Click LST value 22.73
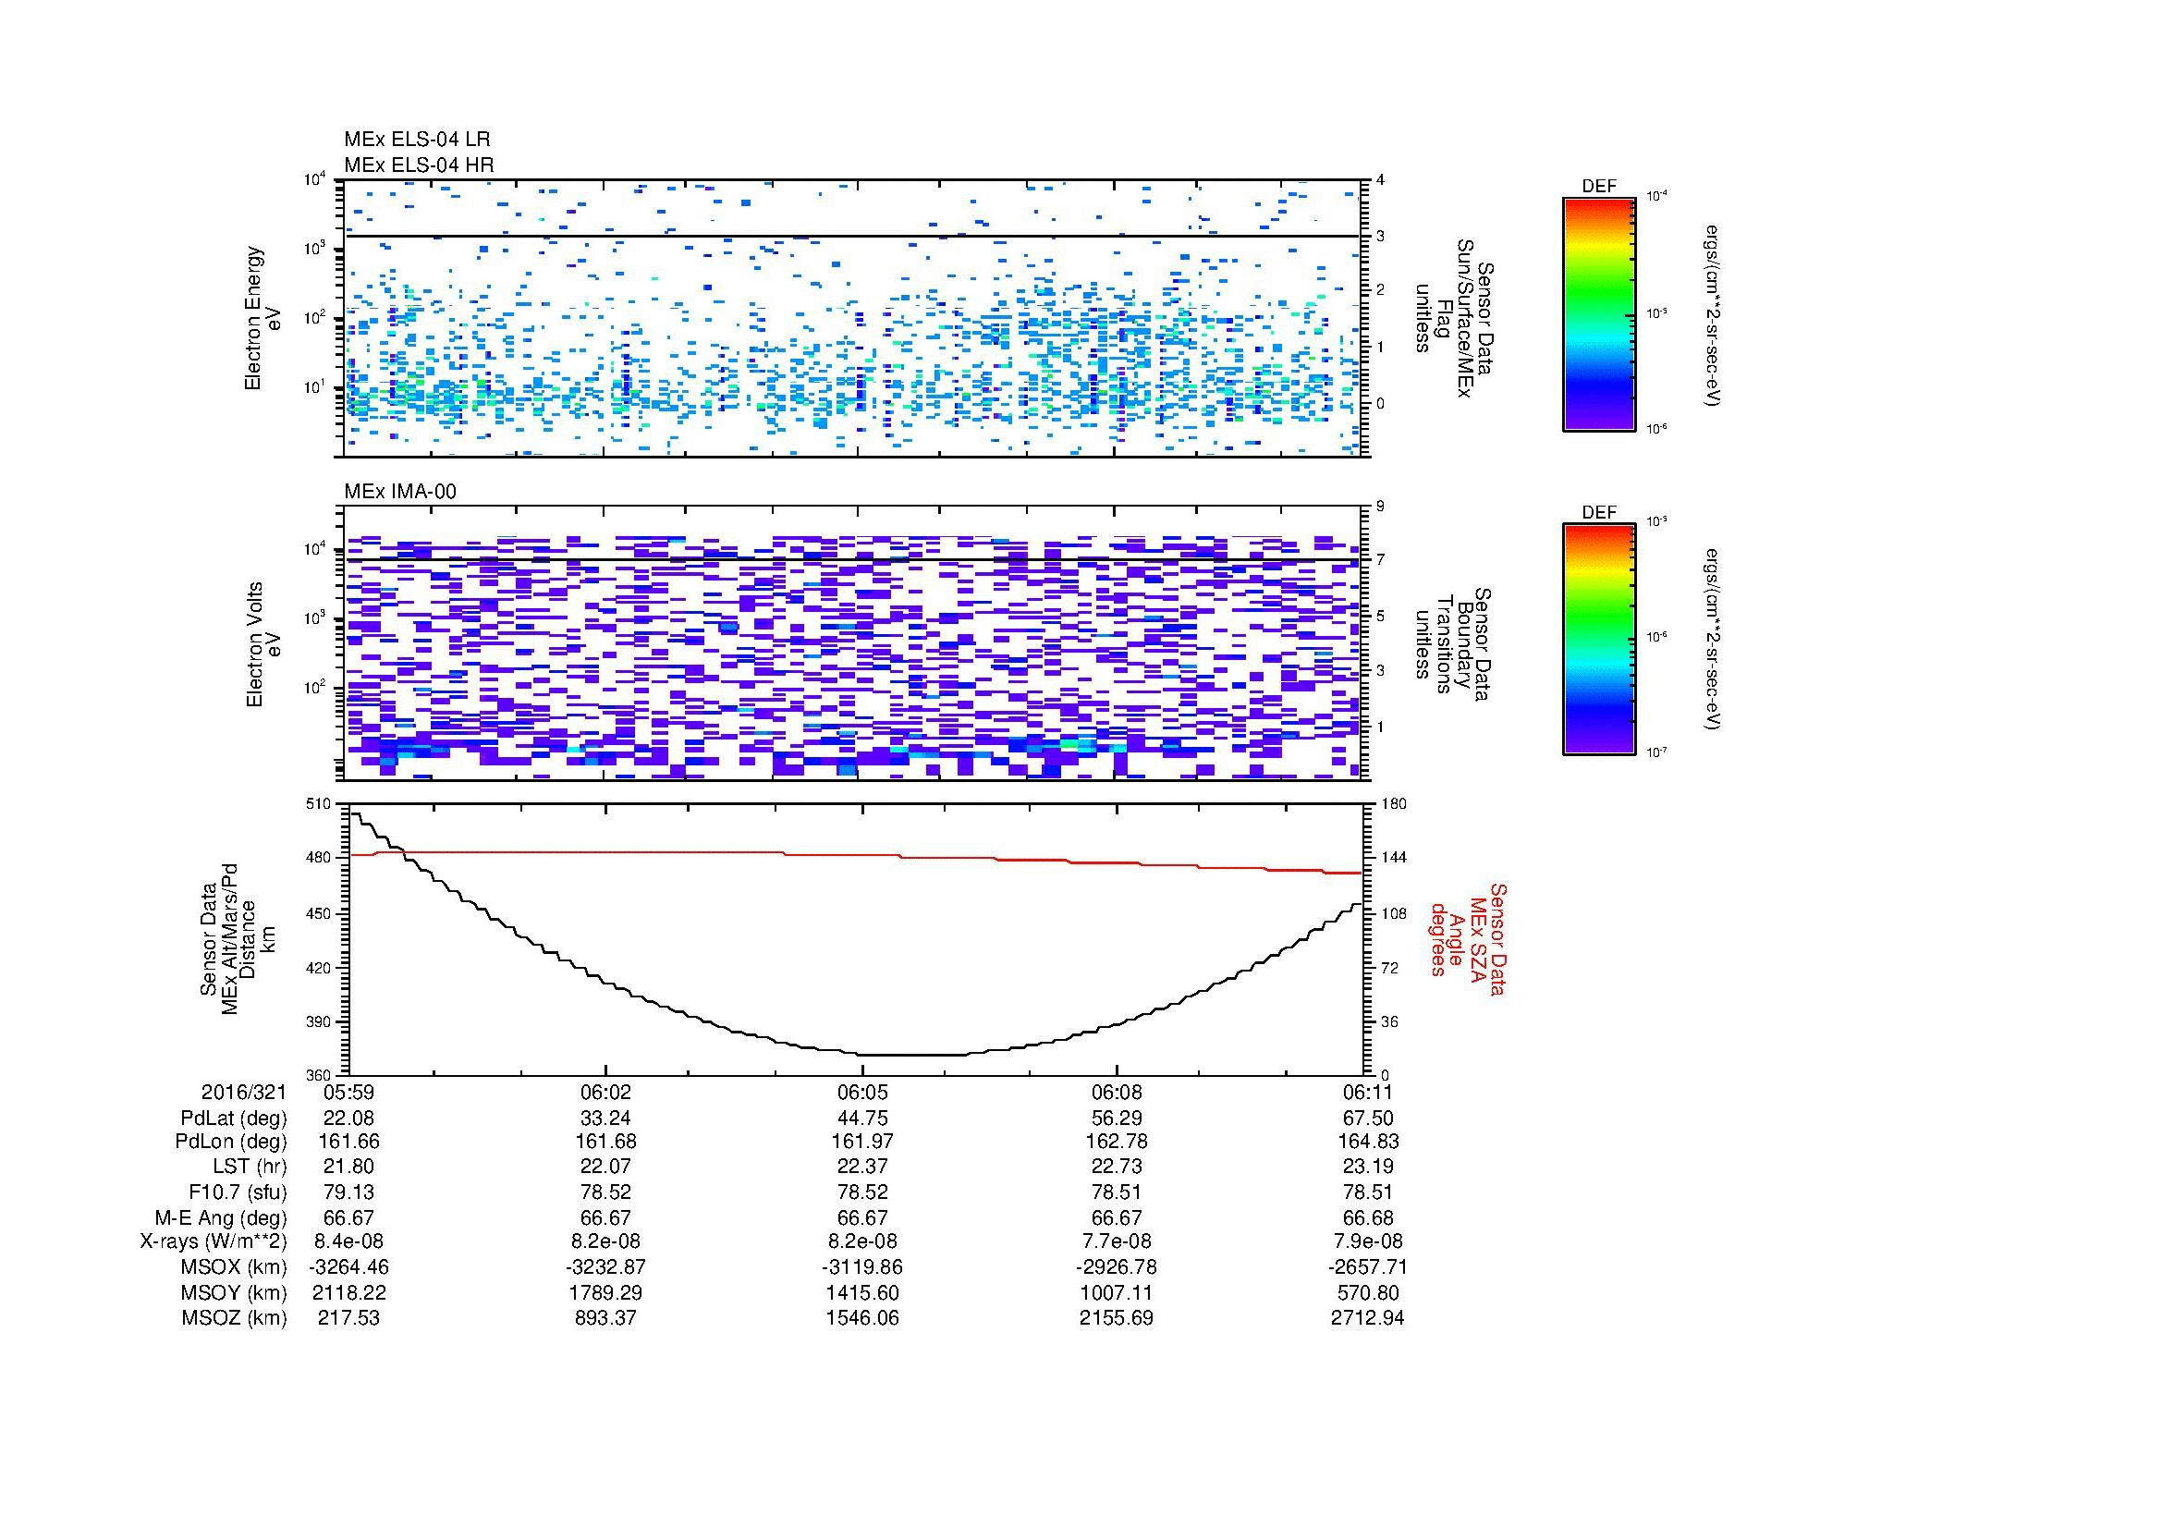 coord(1117,1167)
